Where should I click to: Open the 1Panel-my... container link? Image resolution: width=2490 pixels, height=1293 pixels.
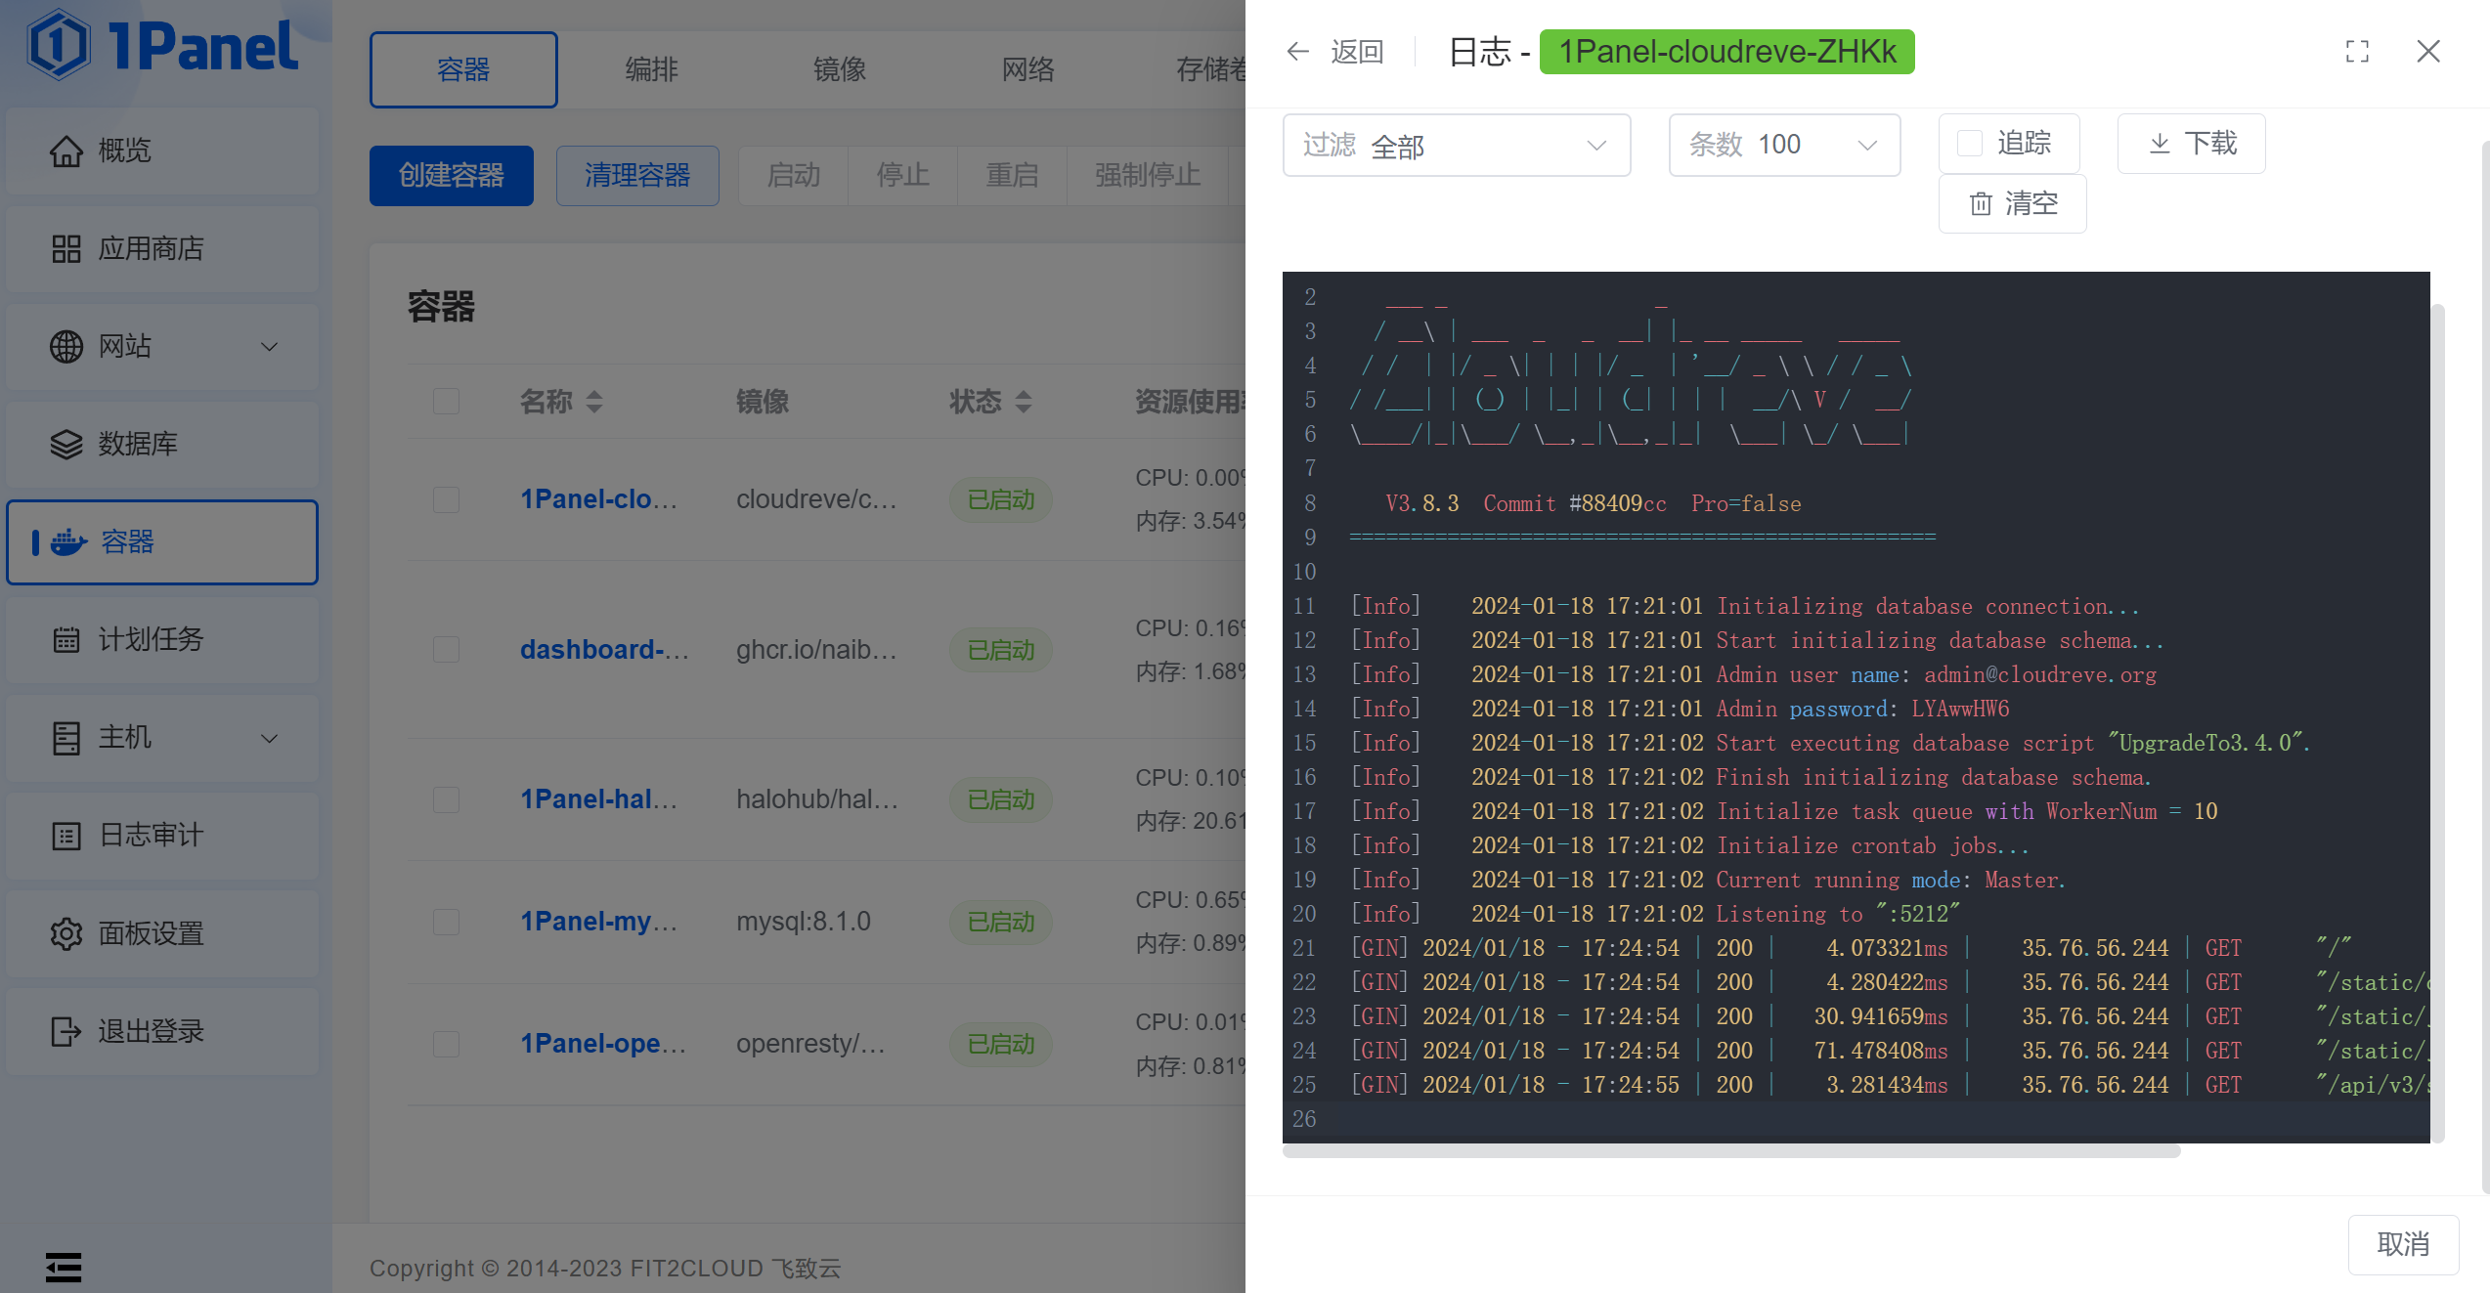(x=598, y=922)
